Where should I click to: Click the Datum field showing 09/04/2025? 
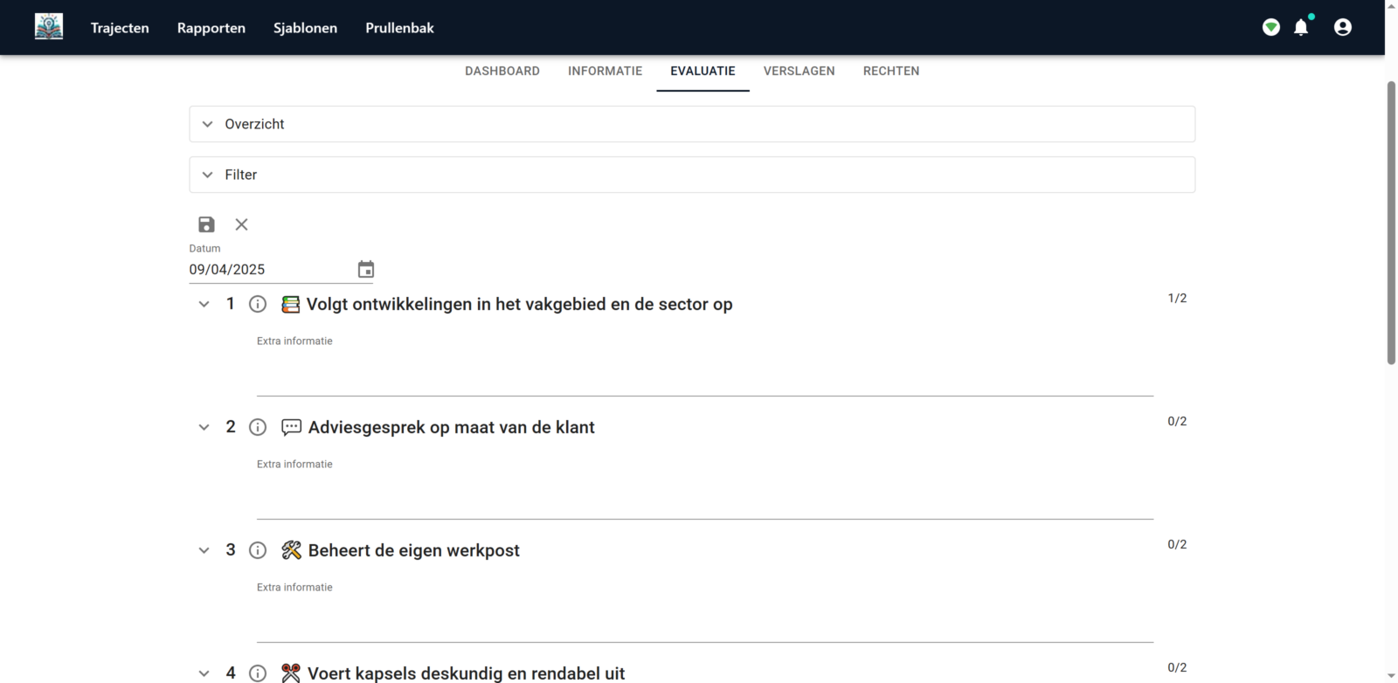point(271,269)
